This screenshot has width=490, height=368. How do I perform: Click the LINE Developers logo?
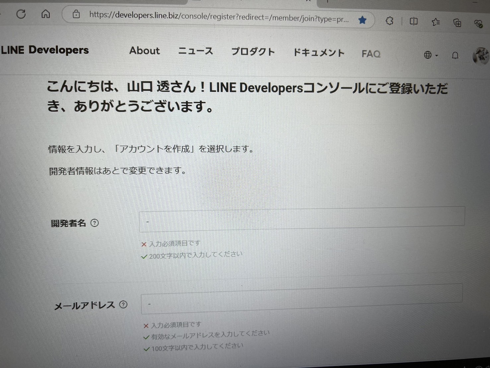[x=45, y=50]
